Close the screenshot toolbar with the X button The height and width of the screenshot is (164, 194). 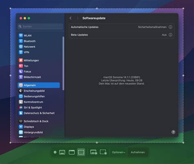pyautogui.click(x=55, y=152)
